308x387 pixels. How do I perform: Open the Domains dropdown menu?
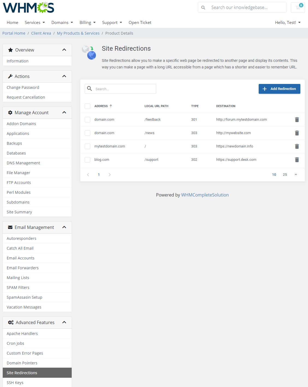62,22
